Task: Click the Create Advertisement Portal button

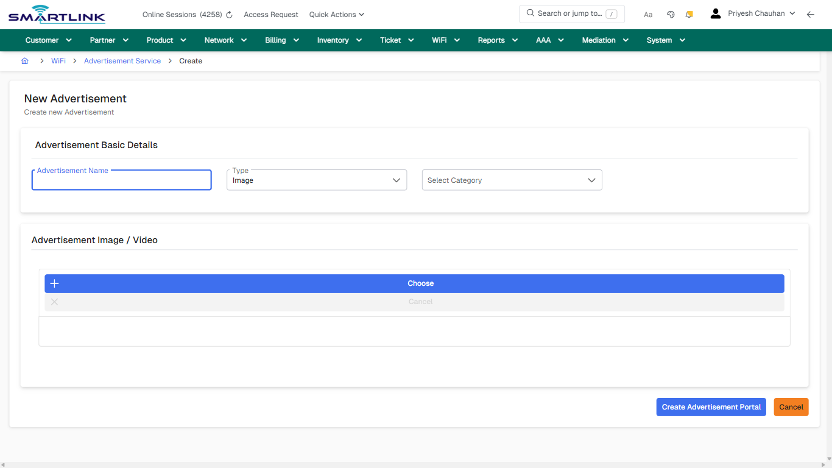Action: [711, 406]
